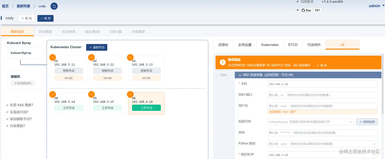This screenshot has width=385, height=159.
Task: Click the orange plus icon on node n4
Action: click(52, 94)
